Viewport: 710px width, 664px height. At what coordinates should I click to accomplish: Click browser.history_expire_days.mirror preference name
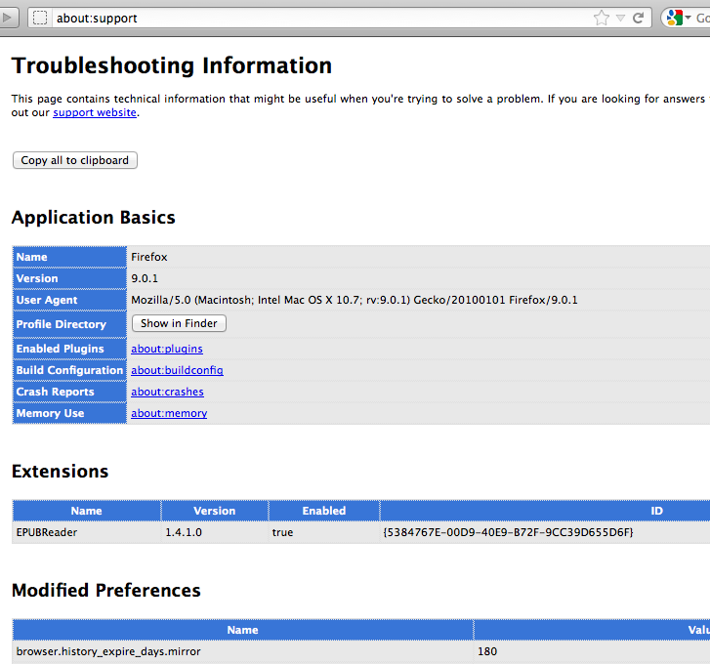108,651
